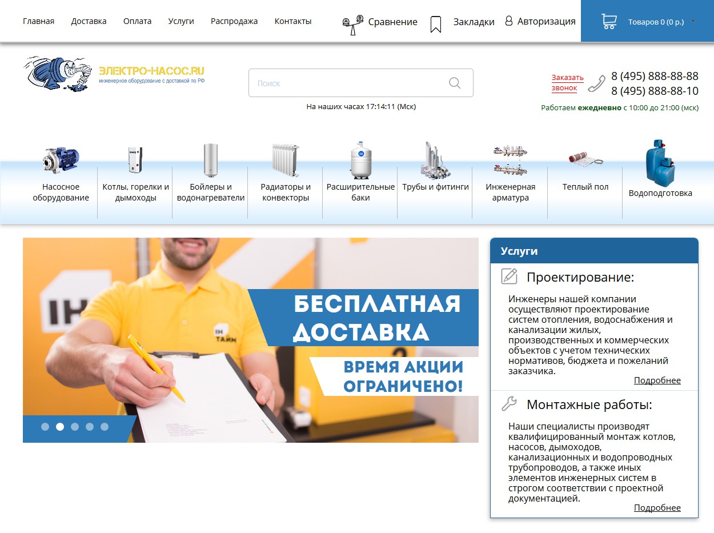
Task: Click the boiler image above Котлы, горелки
Action: pos(135,159)
